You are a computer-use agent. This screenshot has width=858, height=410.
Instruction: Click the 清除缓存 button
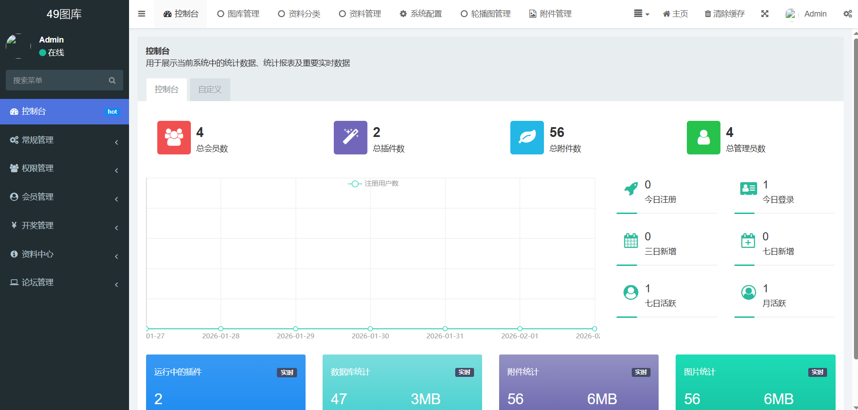(724, 14)
